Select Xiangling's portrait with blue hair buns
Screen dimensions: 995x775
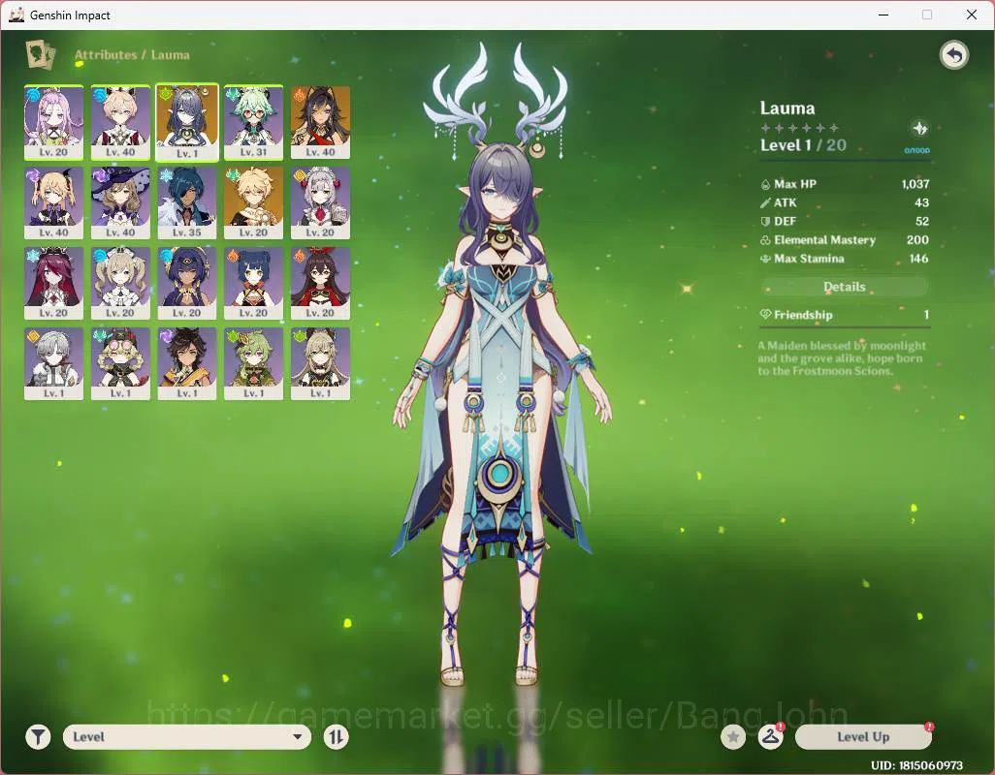[254, 283]
